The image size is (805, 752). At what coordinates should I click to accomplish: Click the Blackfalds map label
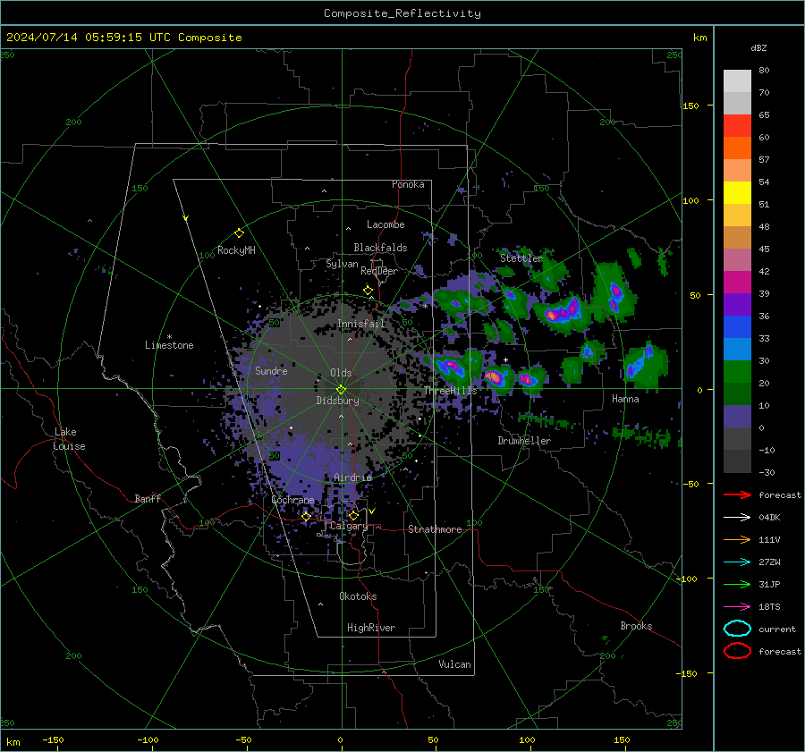380,248
